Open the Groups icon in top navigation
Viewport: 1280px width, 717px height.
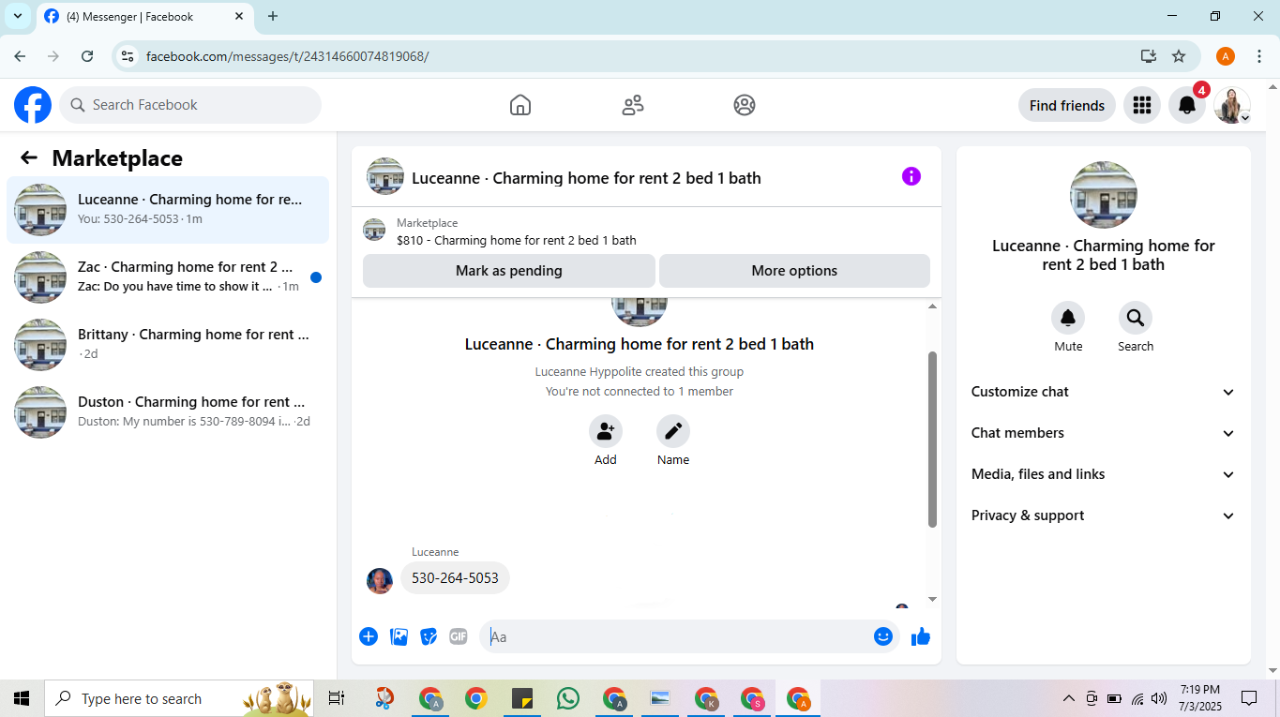pos(745,105)
